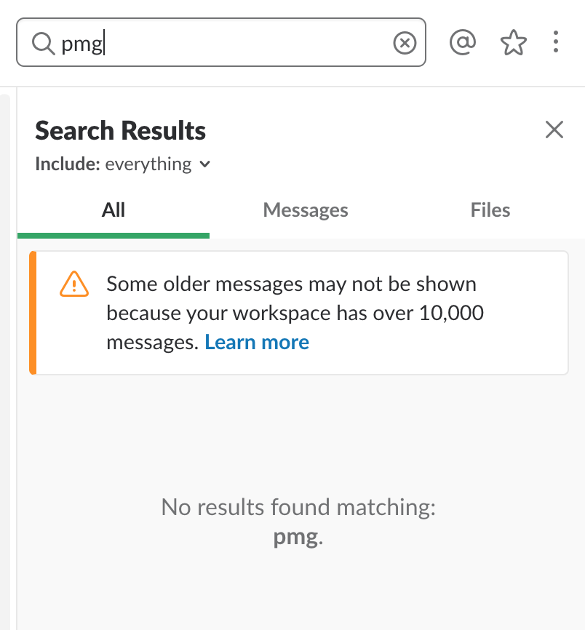Follow the Learn more link

click(257, 342)
